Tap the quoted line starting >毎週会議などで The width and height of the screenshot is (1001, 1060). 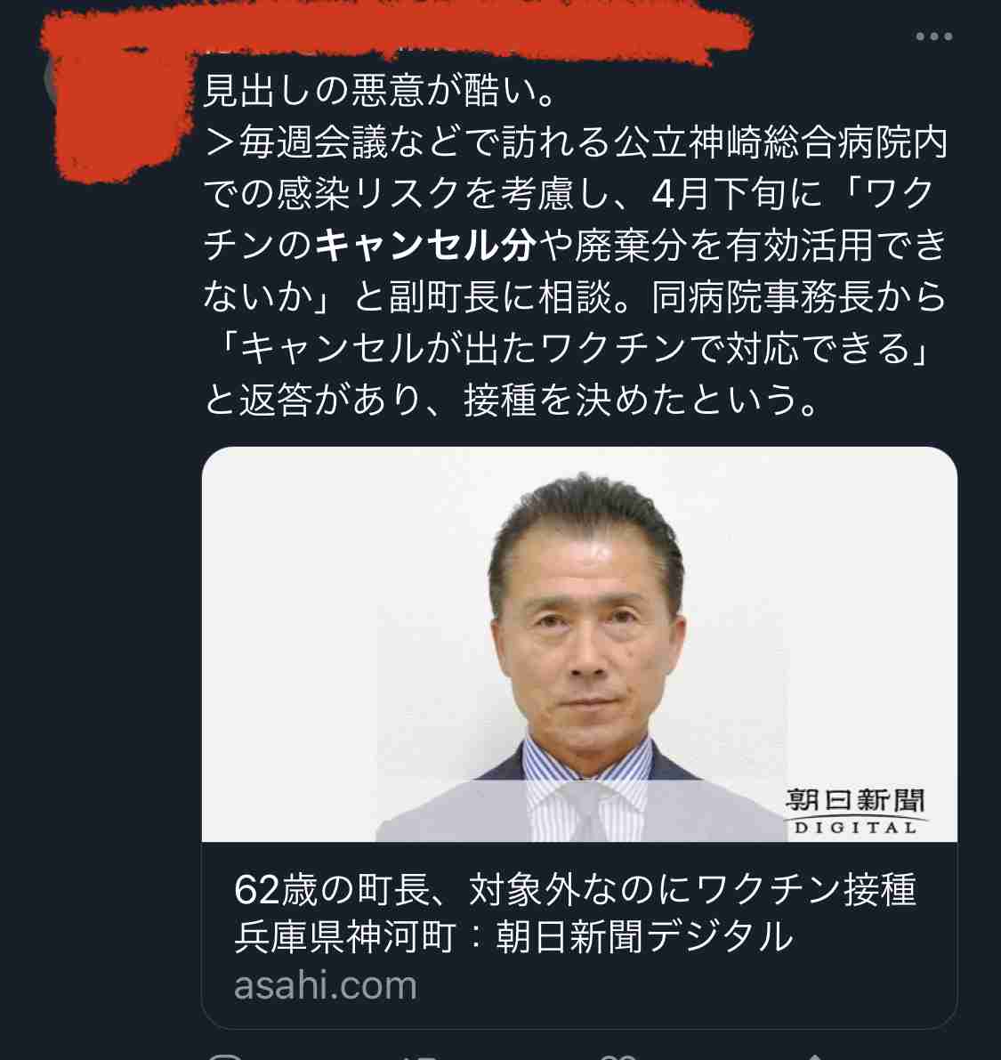pyautogui.click(x=575, y=142)
